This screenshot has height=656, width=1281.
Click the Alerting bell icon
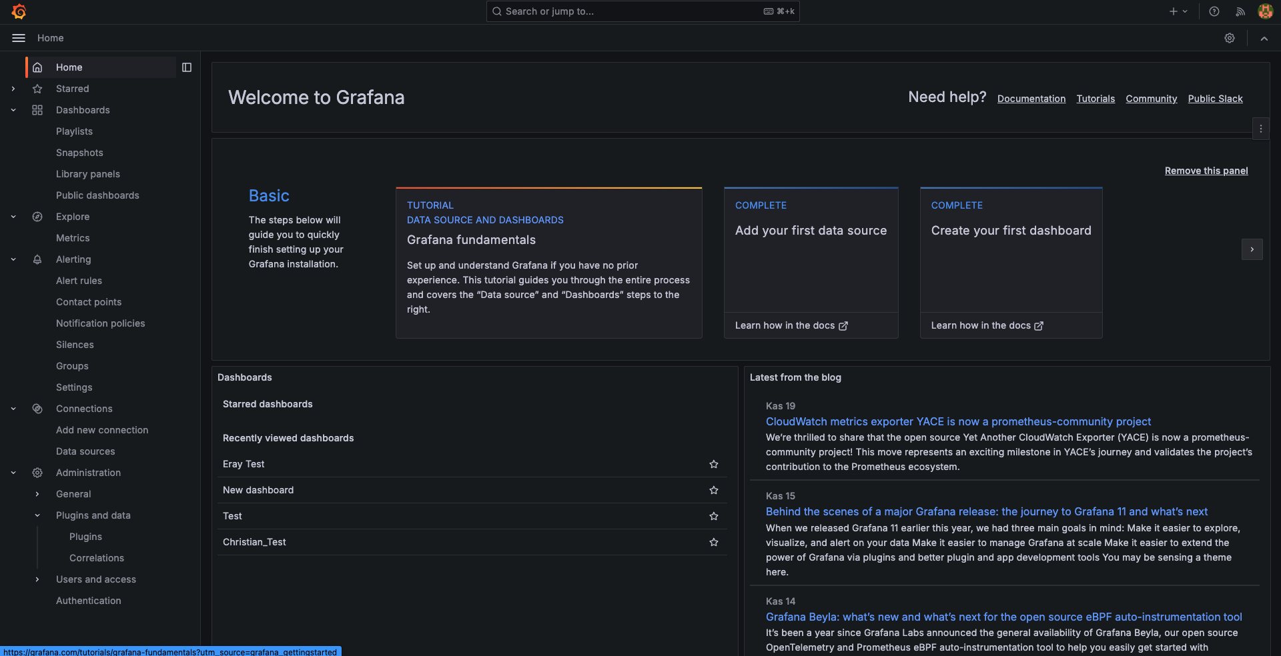37,259
